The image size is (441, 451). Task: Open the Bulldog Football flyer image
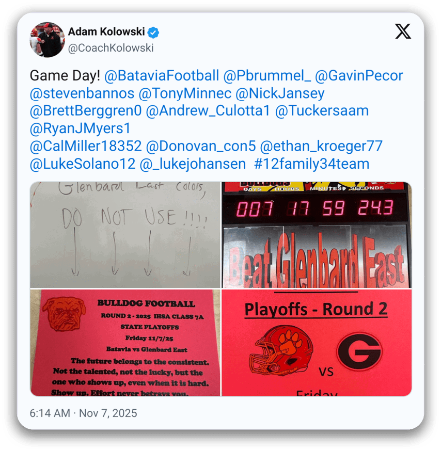tap(125, 343)
